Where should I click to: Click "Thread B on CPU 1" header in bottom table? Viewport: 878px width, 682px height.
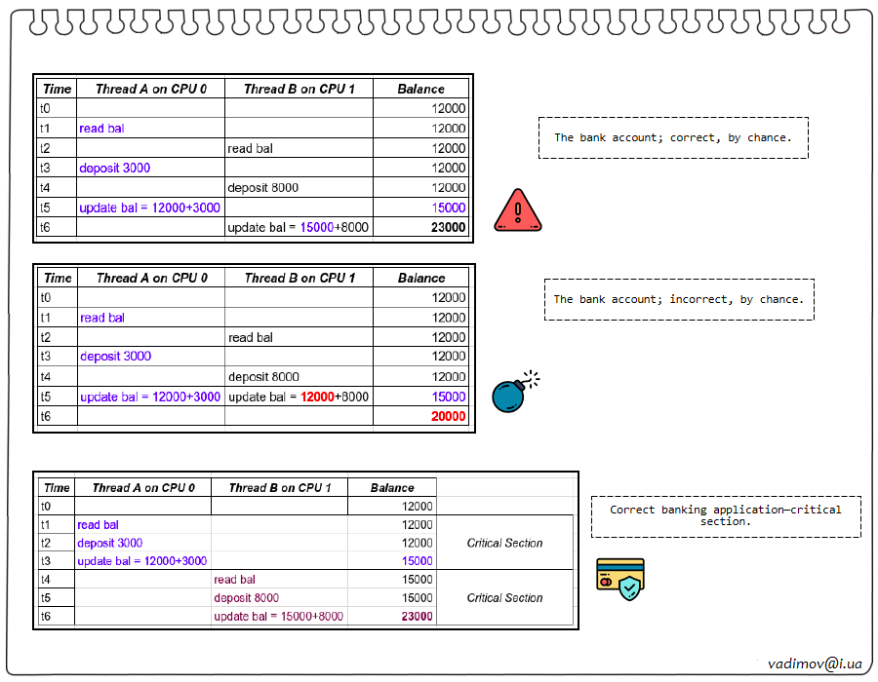point(280,487)
